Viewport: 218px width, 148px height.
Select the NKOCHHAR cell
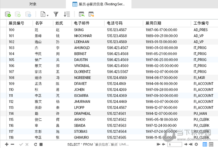[83, 36]
